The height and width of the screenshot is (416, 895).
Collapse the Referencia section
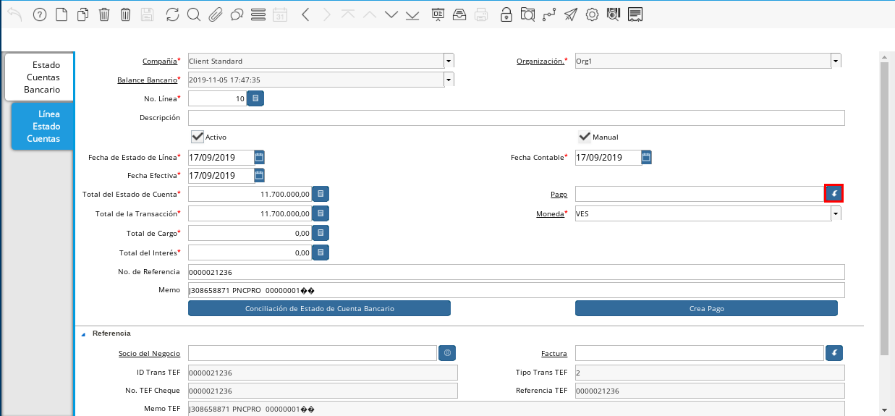pos(82,334)
